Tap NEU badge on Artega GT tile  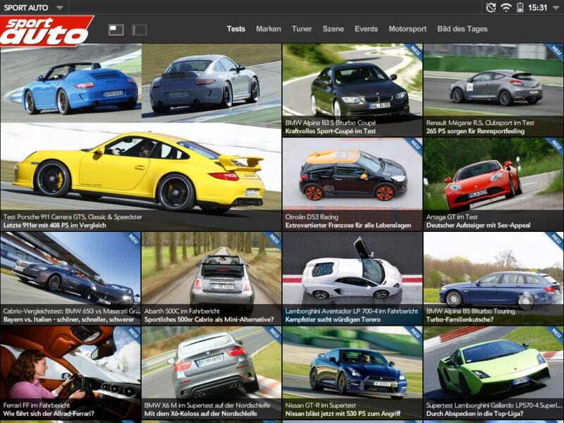pyautogui.click(x=556, y=145)
